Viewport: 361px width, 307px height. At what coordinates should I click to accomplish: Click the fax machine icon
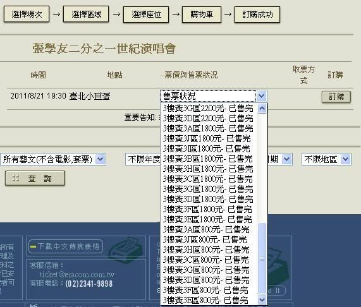click(x=125, y=250)
